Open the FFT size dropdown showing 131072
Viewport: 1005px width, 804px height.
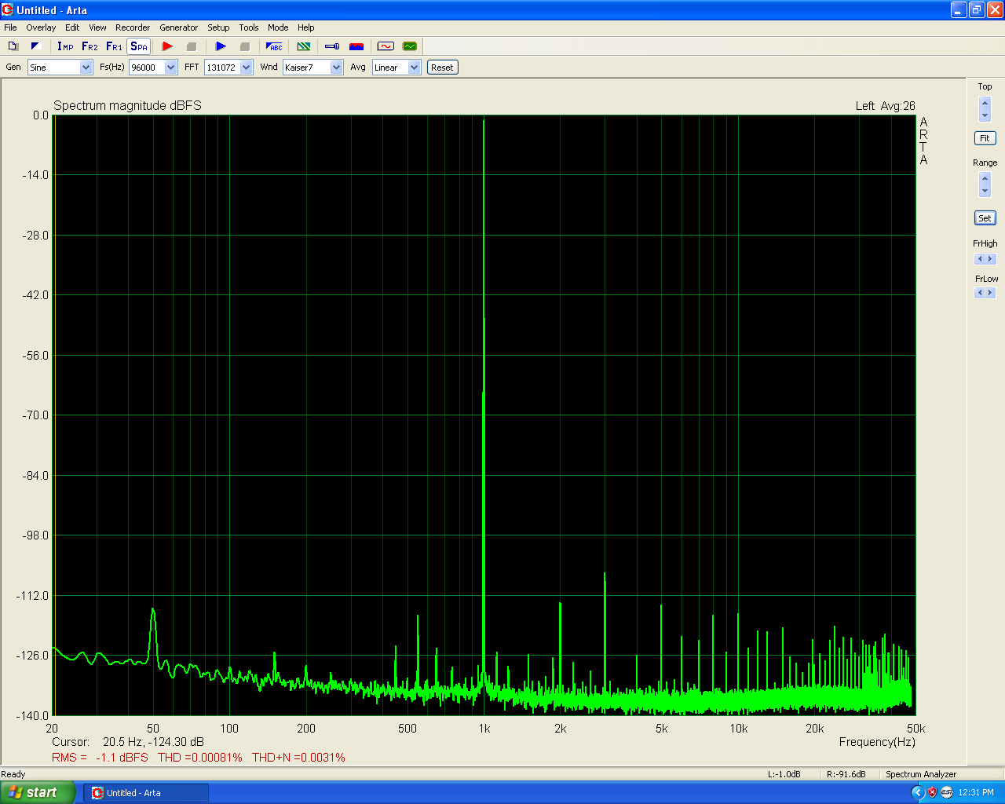tap(228, 68)
